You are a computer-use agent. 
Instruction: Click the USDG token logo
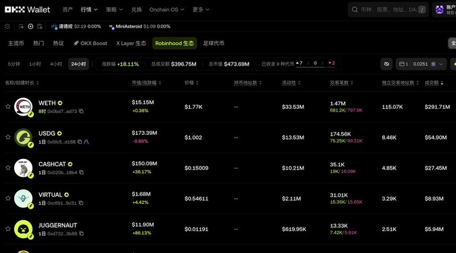click(x=24, y=138)
